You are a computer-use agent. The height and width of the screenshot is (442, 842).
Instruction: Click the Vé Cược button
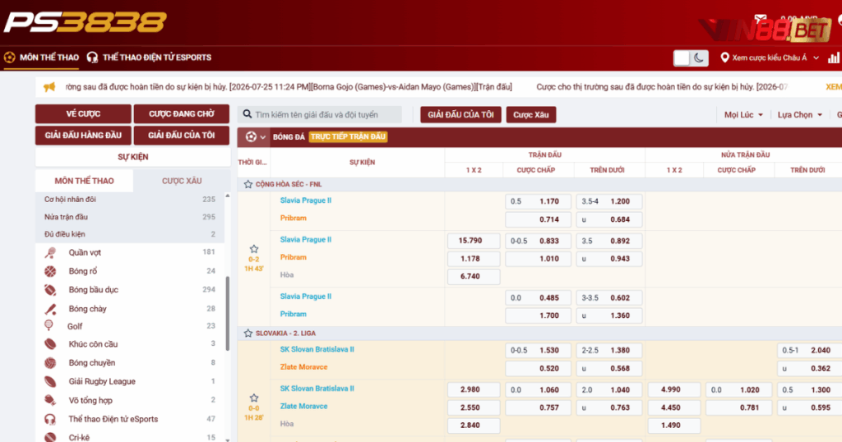[x=83, y=113]
